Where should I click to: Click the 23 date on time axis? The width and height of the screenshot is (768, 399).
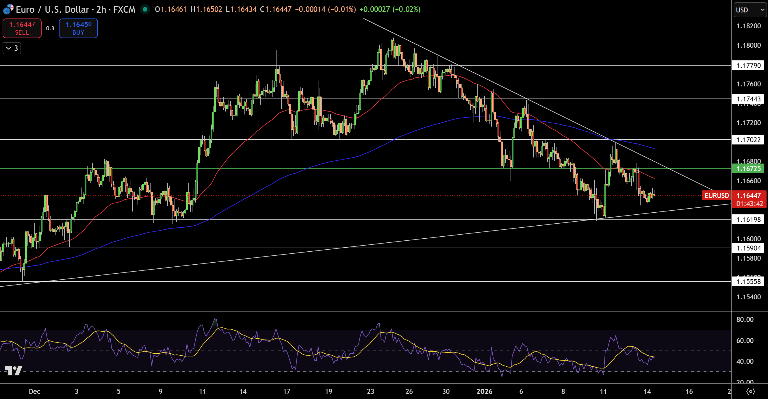(371, 391)
